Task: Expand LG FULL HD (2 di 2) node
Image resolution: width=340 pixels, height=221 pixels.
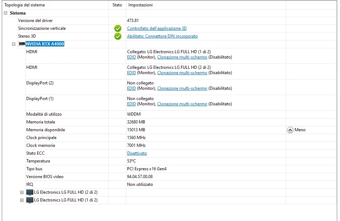Action: [22, 192]
